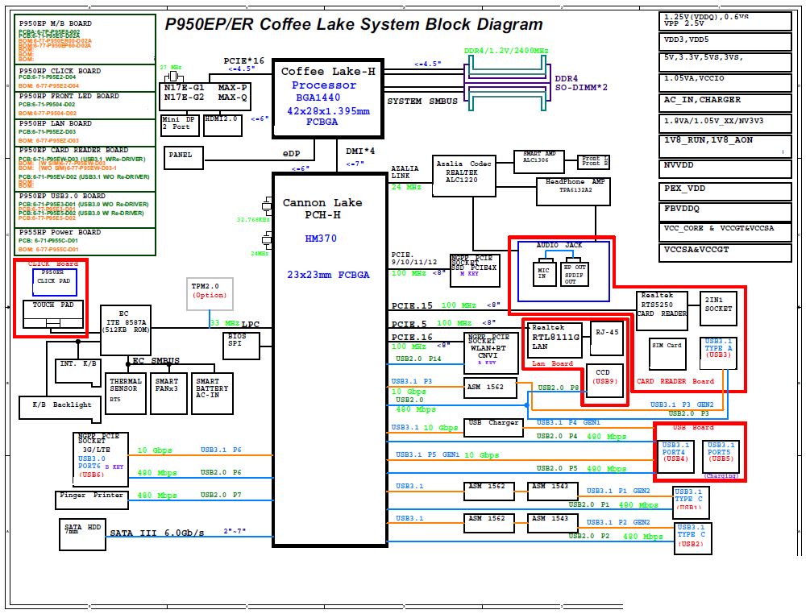Viewport: 810px width, 614px height.
Task: Click the 24MHz crystal symbol on PCH
Action: [267, 240]
